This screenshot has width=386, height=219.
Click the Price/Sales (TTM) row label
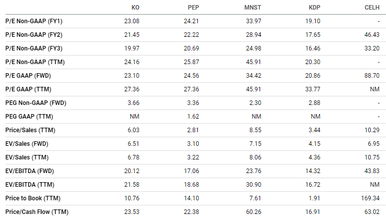[29, 130]
